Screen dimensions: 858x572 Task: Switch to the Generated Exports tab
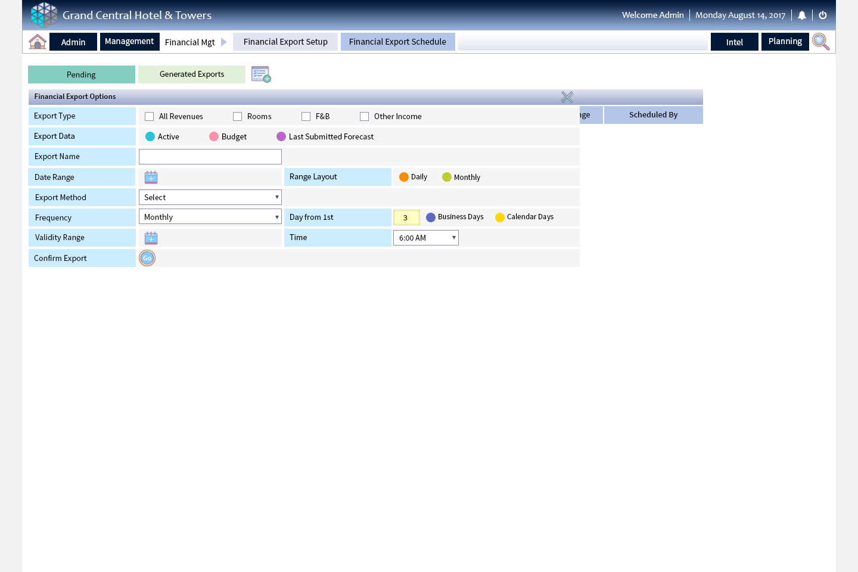coord(192,74)
